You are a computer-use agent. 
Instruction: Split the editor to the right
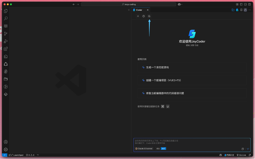(x=241, y=10)
